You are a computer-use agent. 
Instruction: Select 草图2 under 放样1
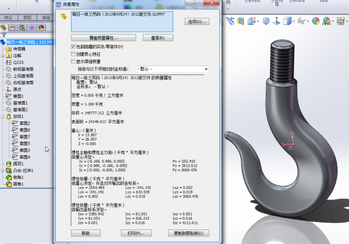click(x=24, y=123)
